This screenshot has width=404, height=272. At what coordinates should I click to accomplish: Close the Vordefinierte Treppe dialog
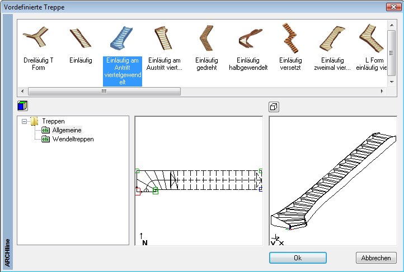393,7
